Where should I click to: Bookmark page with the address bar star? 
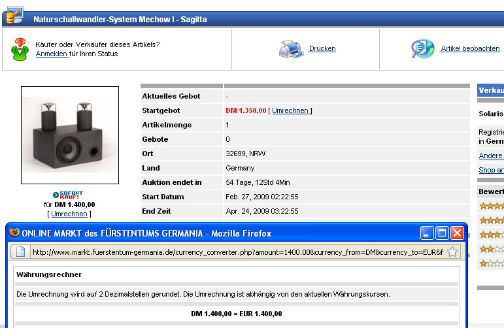pos(452,252)
